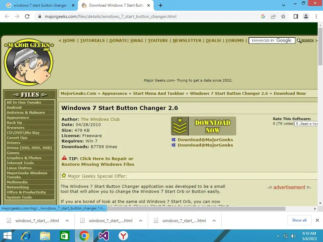Click the horizontal page scrollbar

tap(196, 209)
